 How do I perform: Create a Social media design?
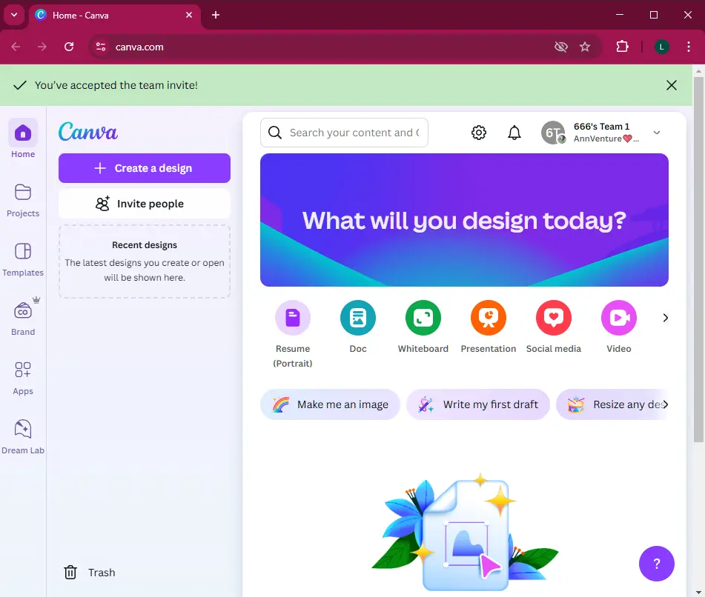554,318
